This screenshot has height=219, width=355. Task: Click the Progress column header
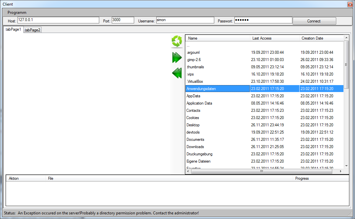321,178
